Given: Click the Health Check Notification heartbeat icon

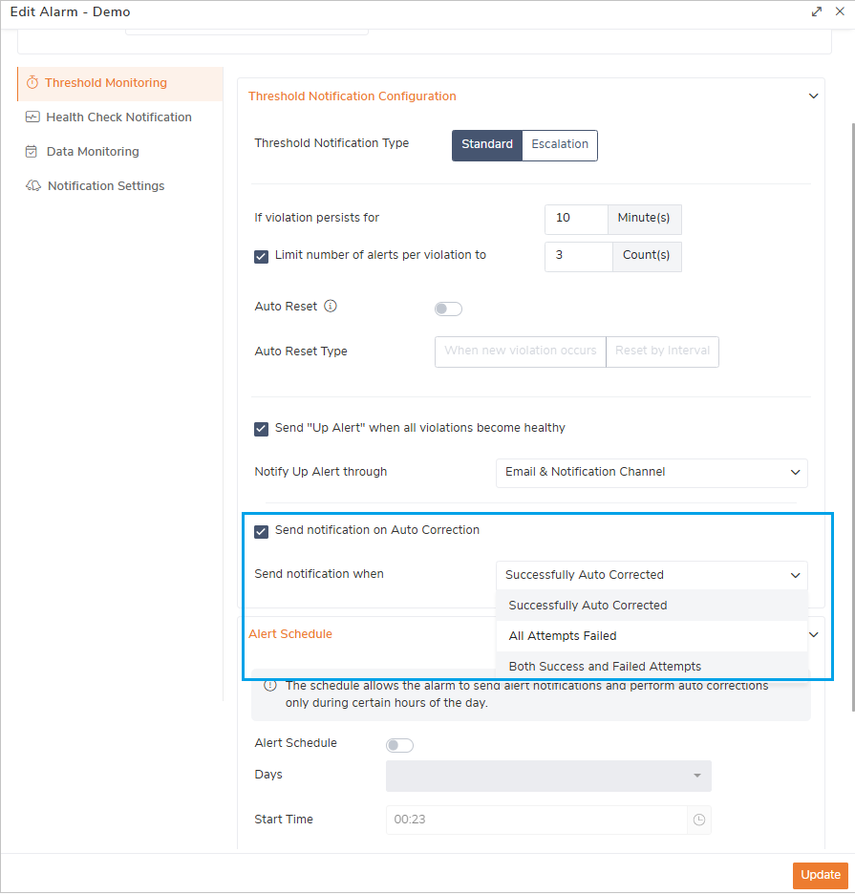Looking at the screenshot, I should (x=32, y=117).
